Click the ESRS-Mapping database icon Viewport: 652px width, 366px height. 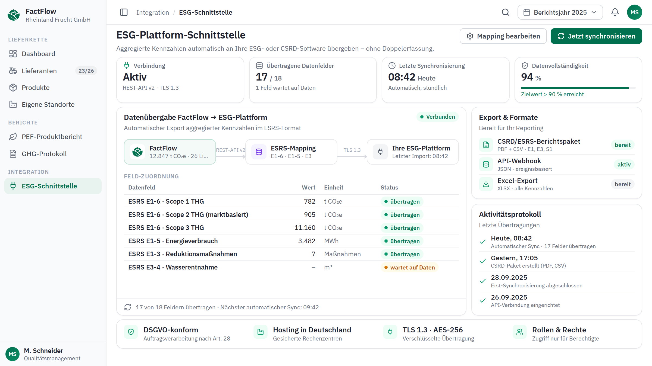[259, 152]
